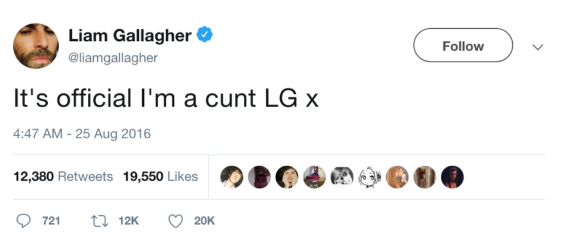Open the 4:47 AM - 25 Aug 2016 timestamp
This screenshot has height=252, width=564.
click(x=82, y=134)
